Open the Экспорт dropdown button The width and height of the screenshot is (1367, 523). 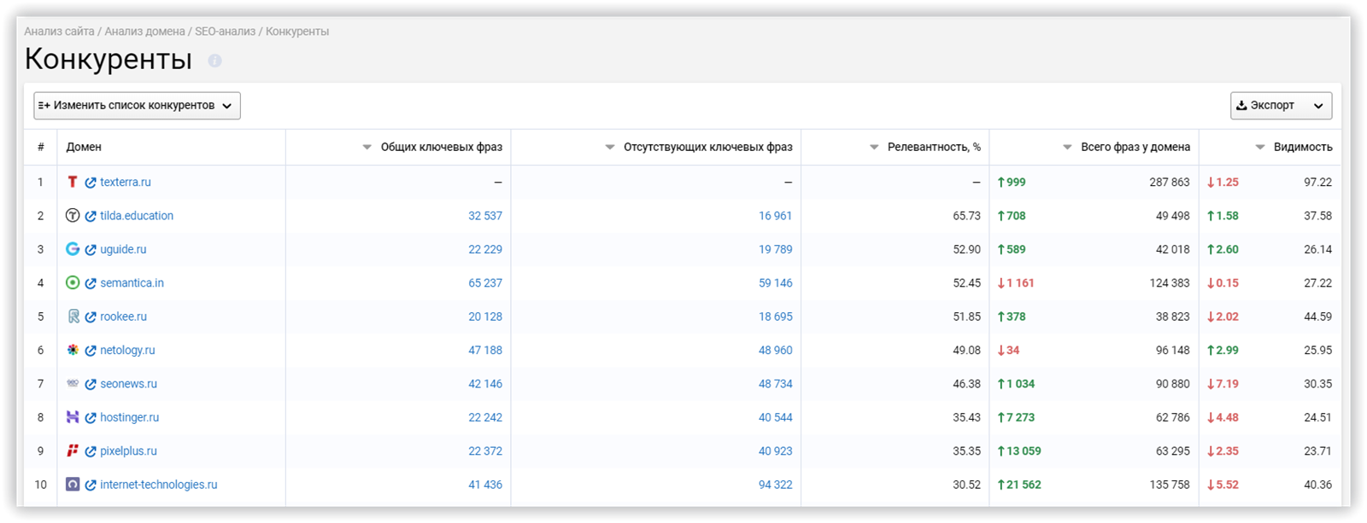click(1281, 106)
